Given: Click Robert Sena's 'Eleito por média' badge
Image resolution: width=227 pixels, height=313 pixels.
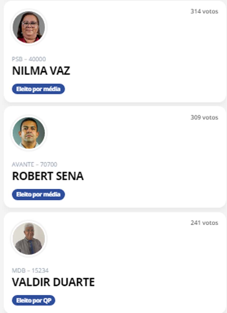Looking at the screenshot, I should [x=38, y=195].
